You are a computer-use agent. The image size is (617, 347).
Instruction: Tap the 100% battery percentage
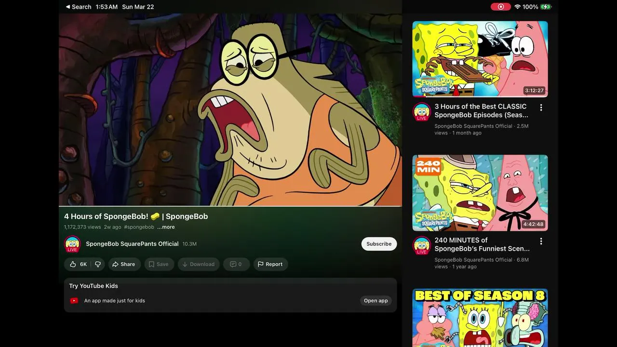530,7
